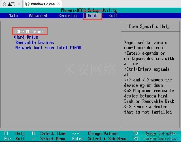This screenshot has height=142, width=181.
Task: Switch to the 主页 home tab
Action: (11, 4)
